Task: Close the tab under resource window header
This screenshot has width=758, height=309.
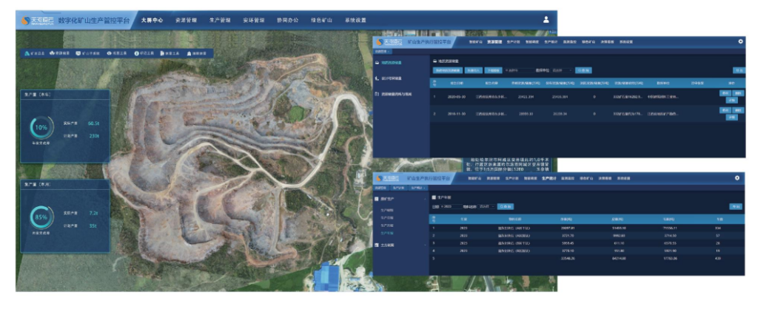Action: tap(388, 52)
